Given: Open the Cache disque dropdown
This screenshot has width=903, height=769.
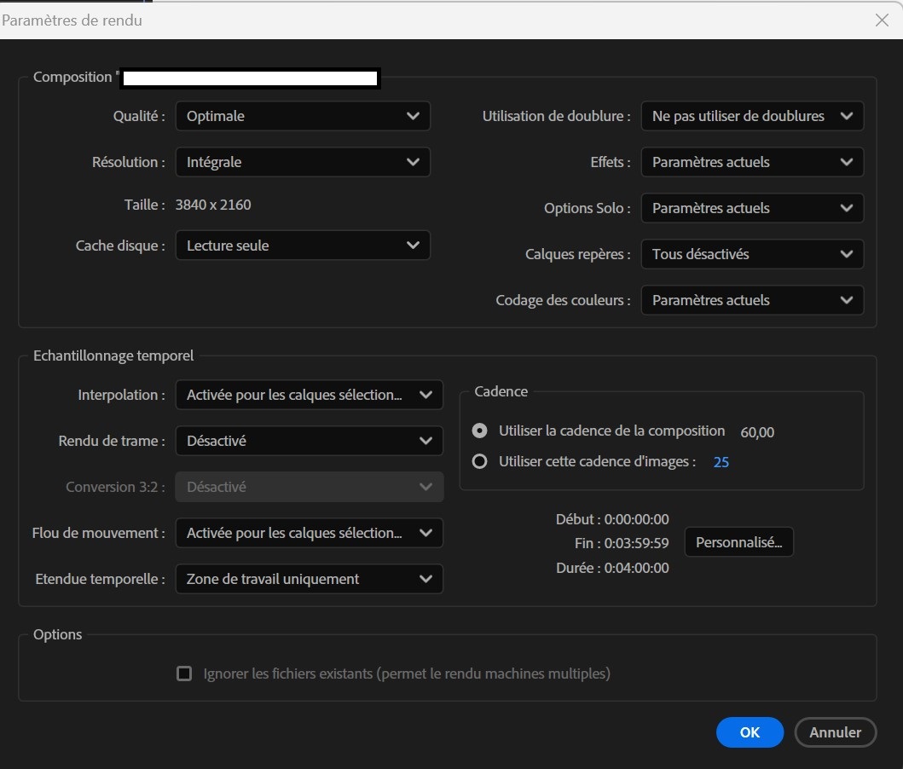Looking at the screenshot, I should tap(303, 246).
